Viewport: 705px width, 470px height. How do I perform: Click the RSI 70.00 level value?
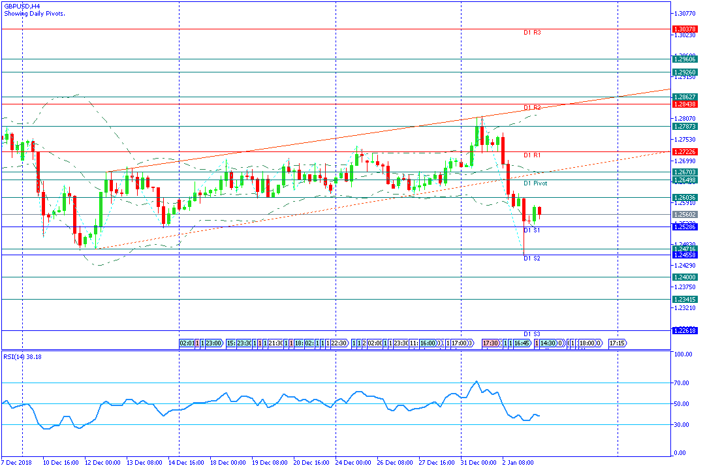681,383
